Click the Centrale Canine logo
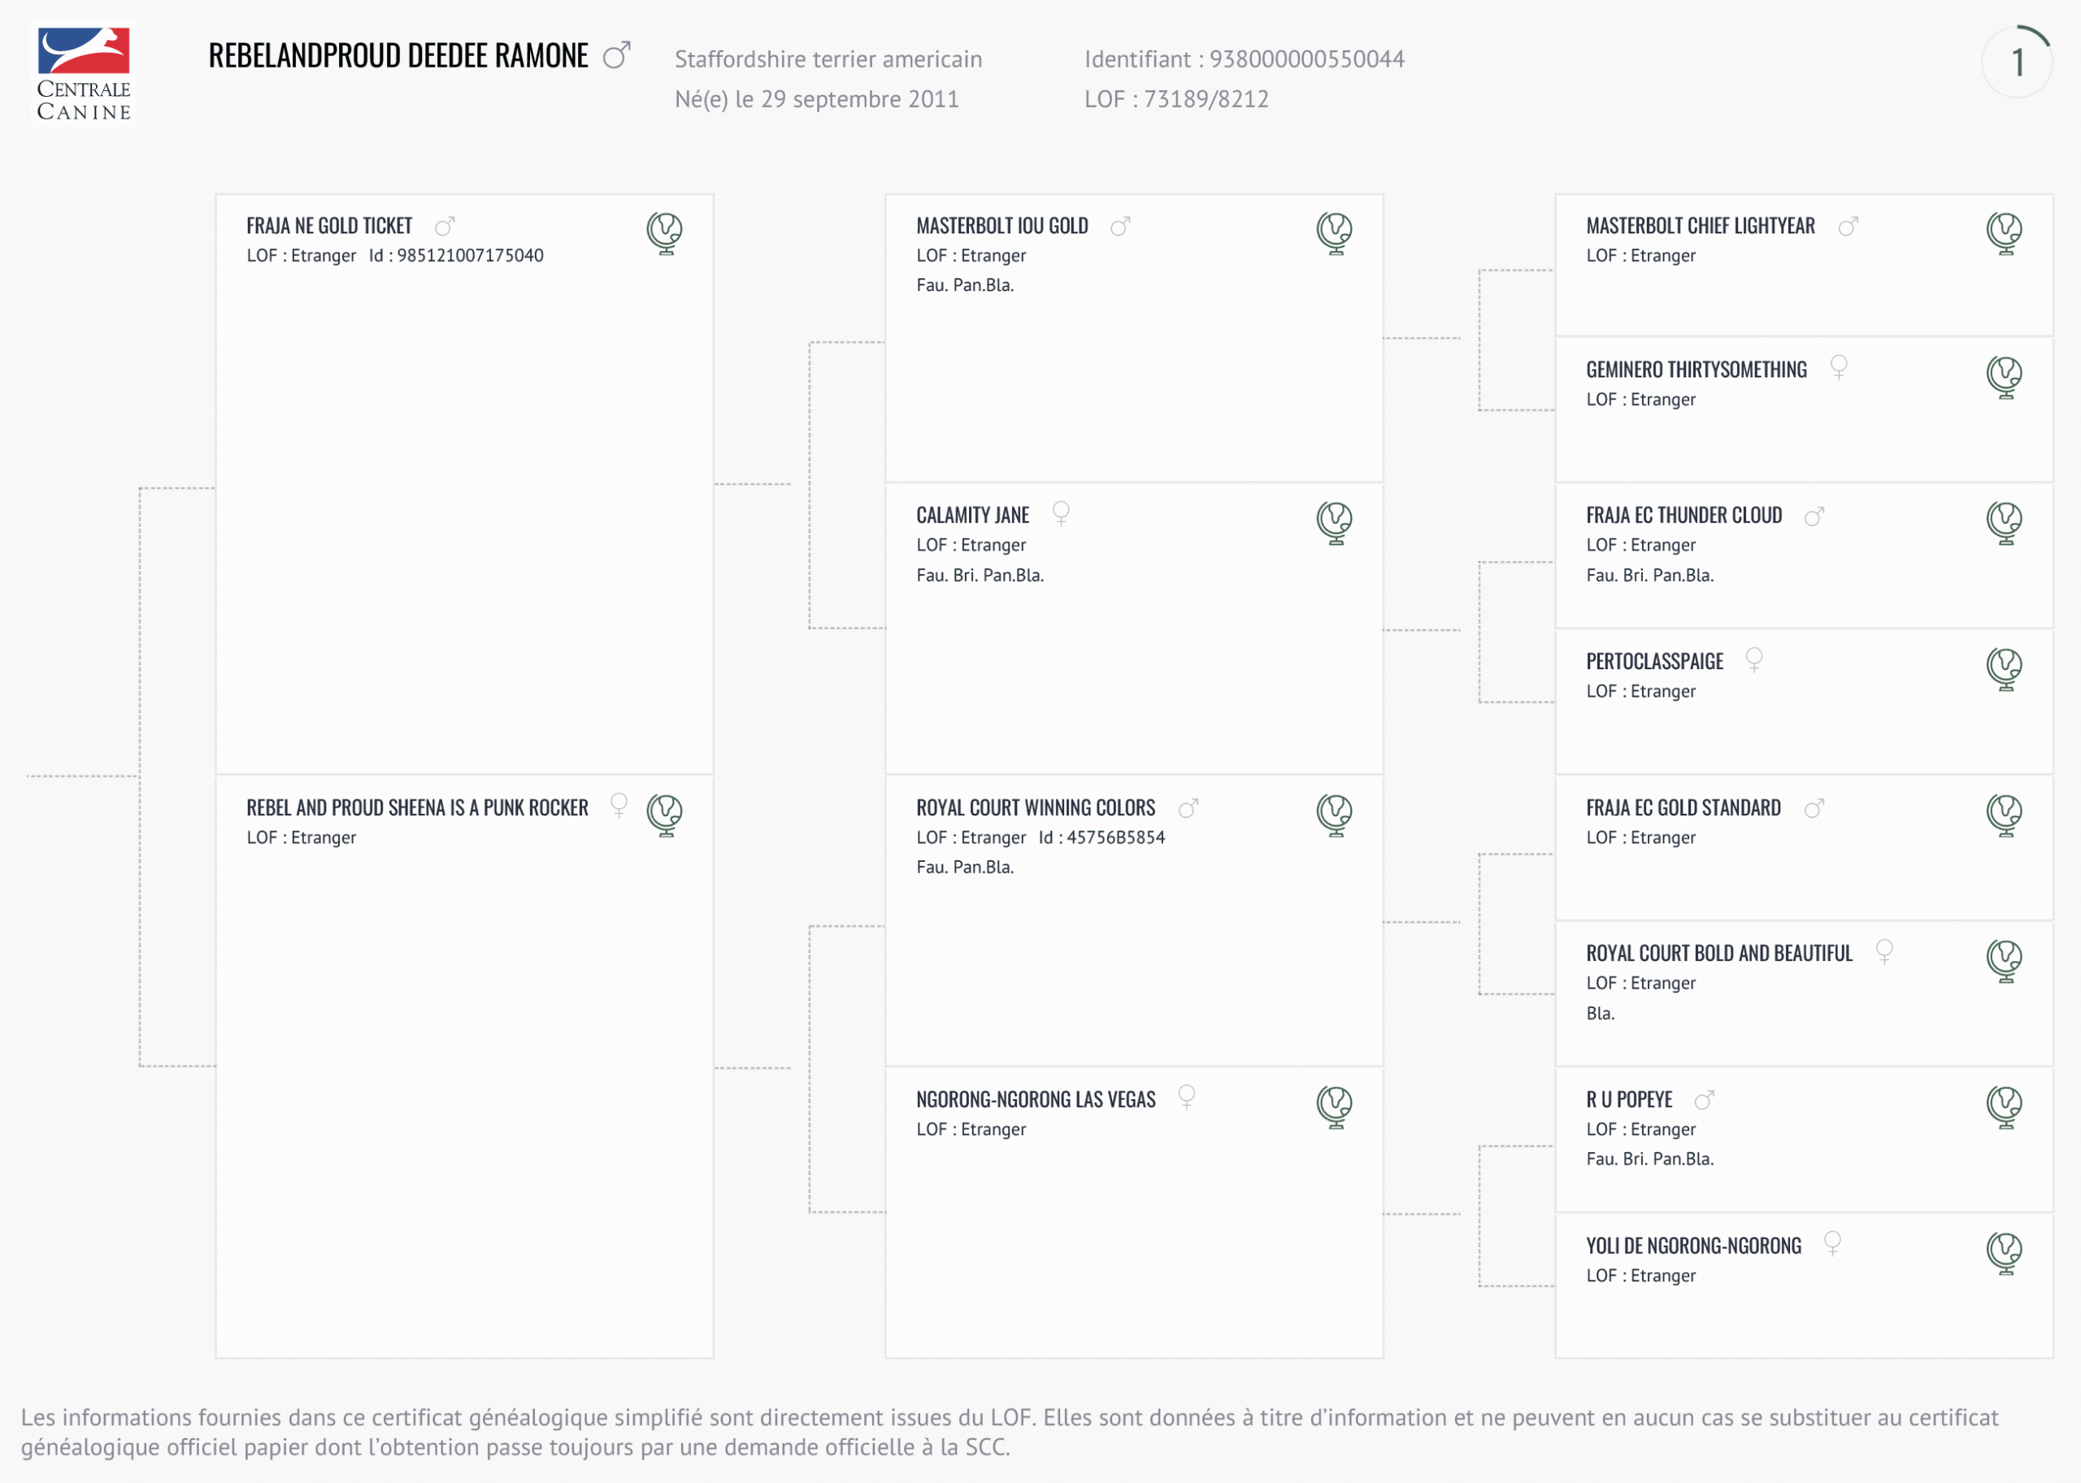This screenshot has width=2081, height=1483. [x=83, y=73]
